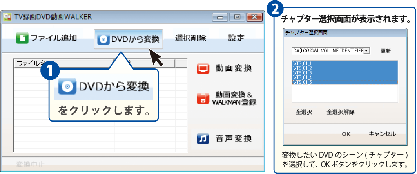Click the TV録画DVD動画WALKER app icon in title bar

coord(7,17)
